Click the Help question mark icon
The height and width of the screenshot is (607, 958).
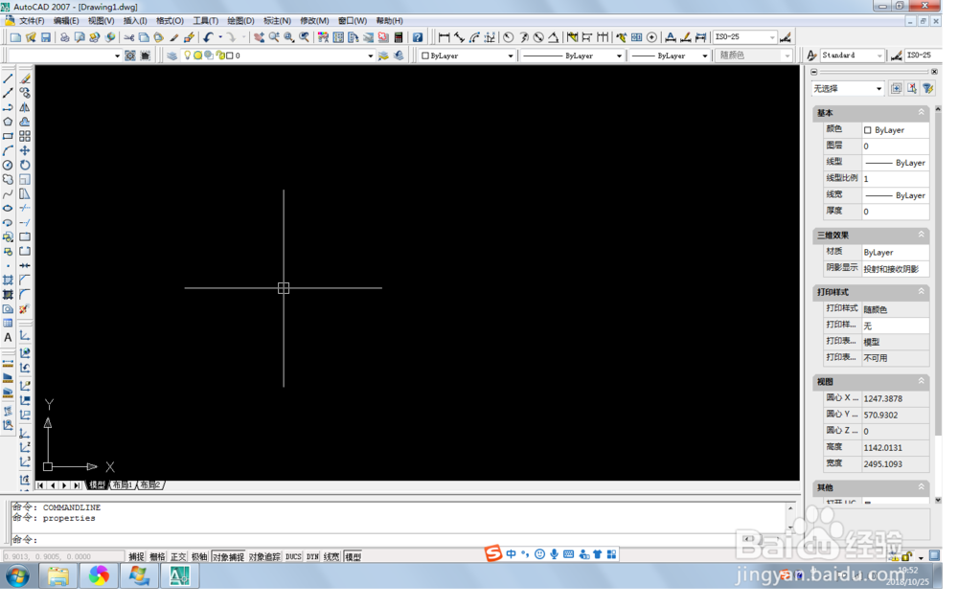pos(418,38)
